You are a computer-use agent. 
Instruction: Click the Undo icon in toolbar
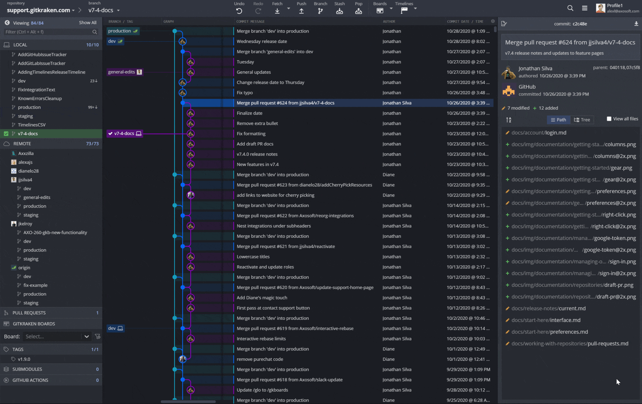click(239, 11)
